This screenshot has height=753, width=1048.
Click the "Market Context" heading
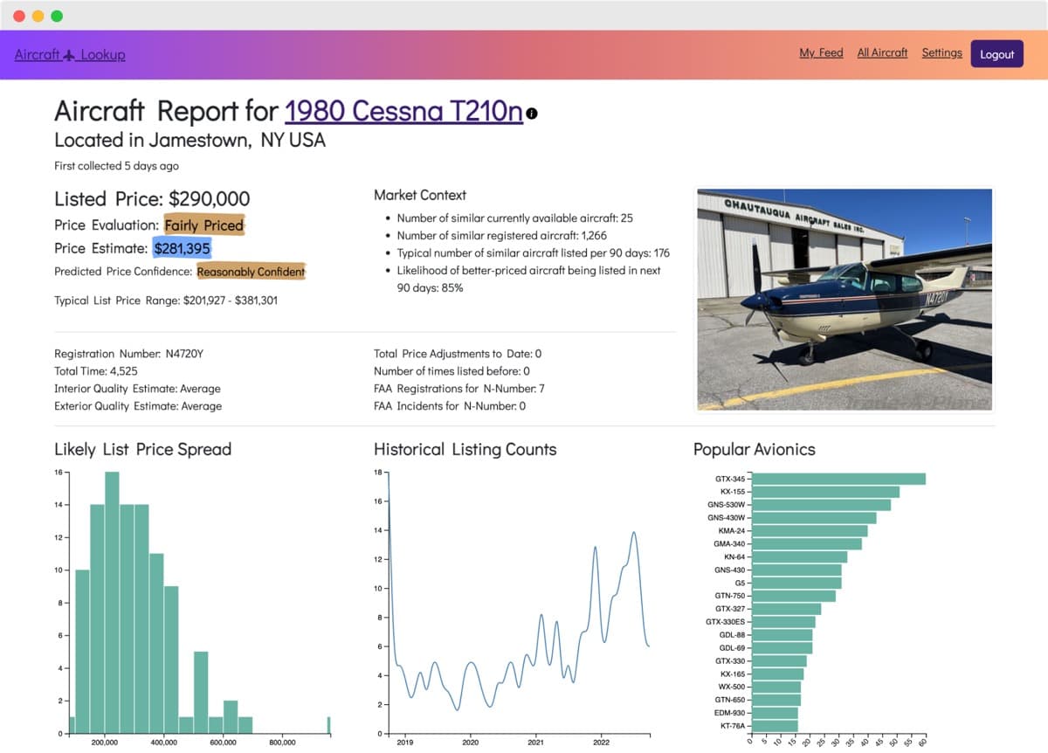coord(420,195)
